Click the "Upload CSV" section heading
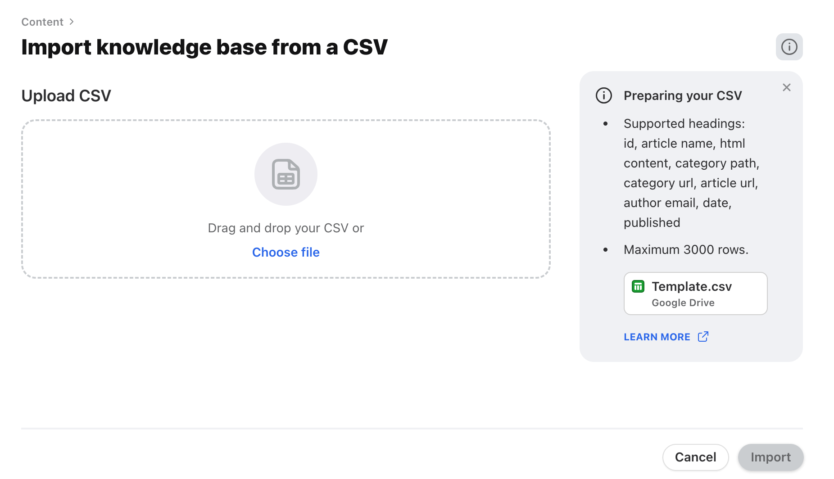The height and width of the screenshot is (479, 834). tap(66, 95)
